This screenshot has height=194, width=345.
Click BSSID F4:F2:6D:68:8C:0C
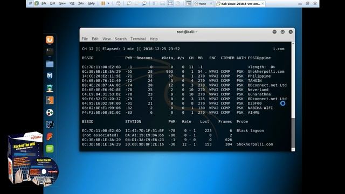(x=101, y=113)
